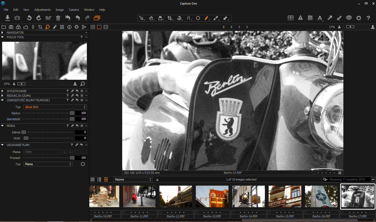Click the Import Images download-arrow icon
Screen dimensions: 376x222
pyautogui.click(x=8, y=18)
